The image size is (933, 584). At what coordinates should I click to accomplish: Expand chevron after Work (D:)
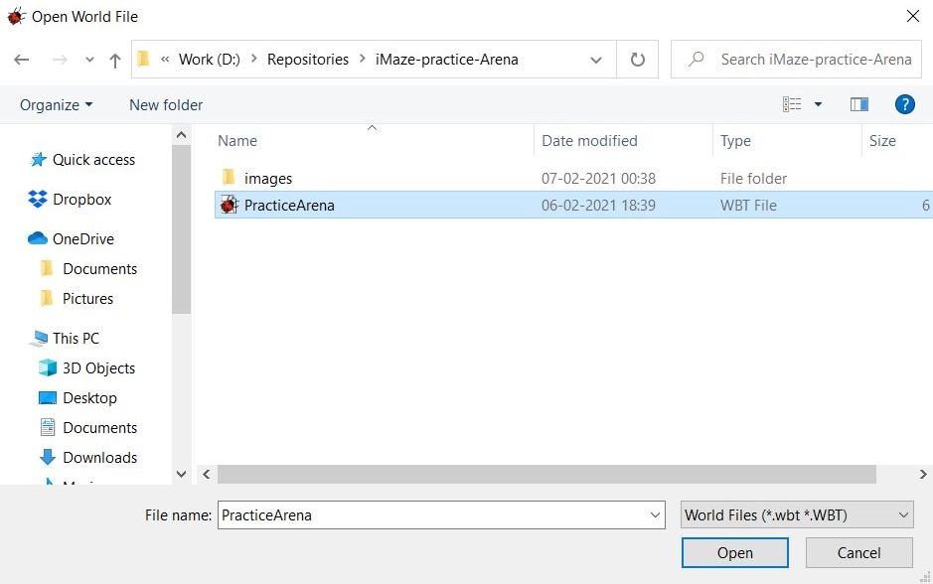coord(254,59)
